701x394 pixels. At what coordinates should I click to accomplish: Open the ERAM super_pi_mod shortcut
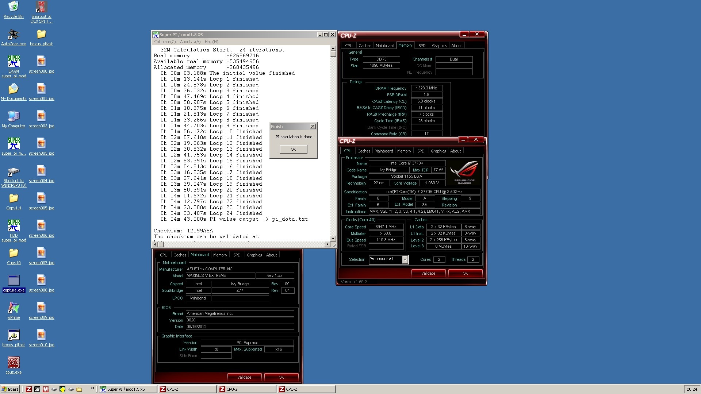click(x=14, y=62)
